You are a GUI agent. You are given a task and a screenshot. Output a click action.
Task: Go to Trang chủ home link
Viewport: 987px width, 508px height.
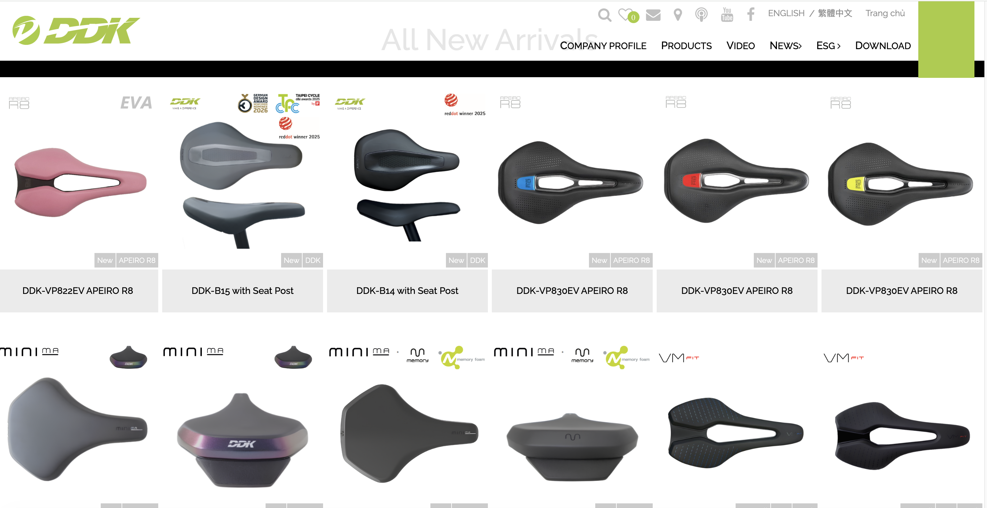coord(885,14)
